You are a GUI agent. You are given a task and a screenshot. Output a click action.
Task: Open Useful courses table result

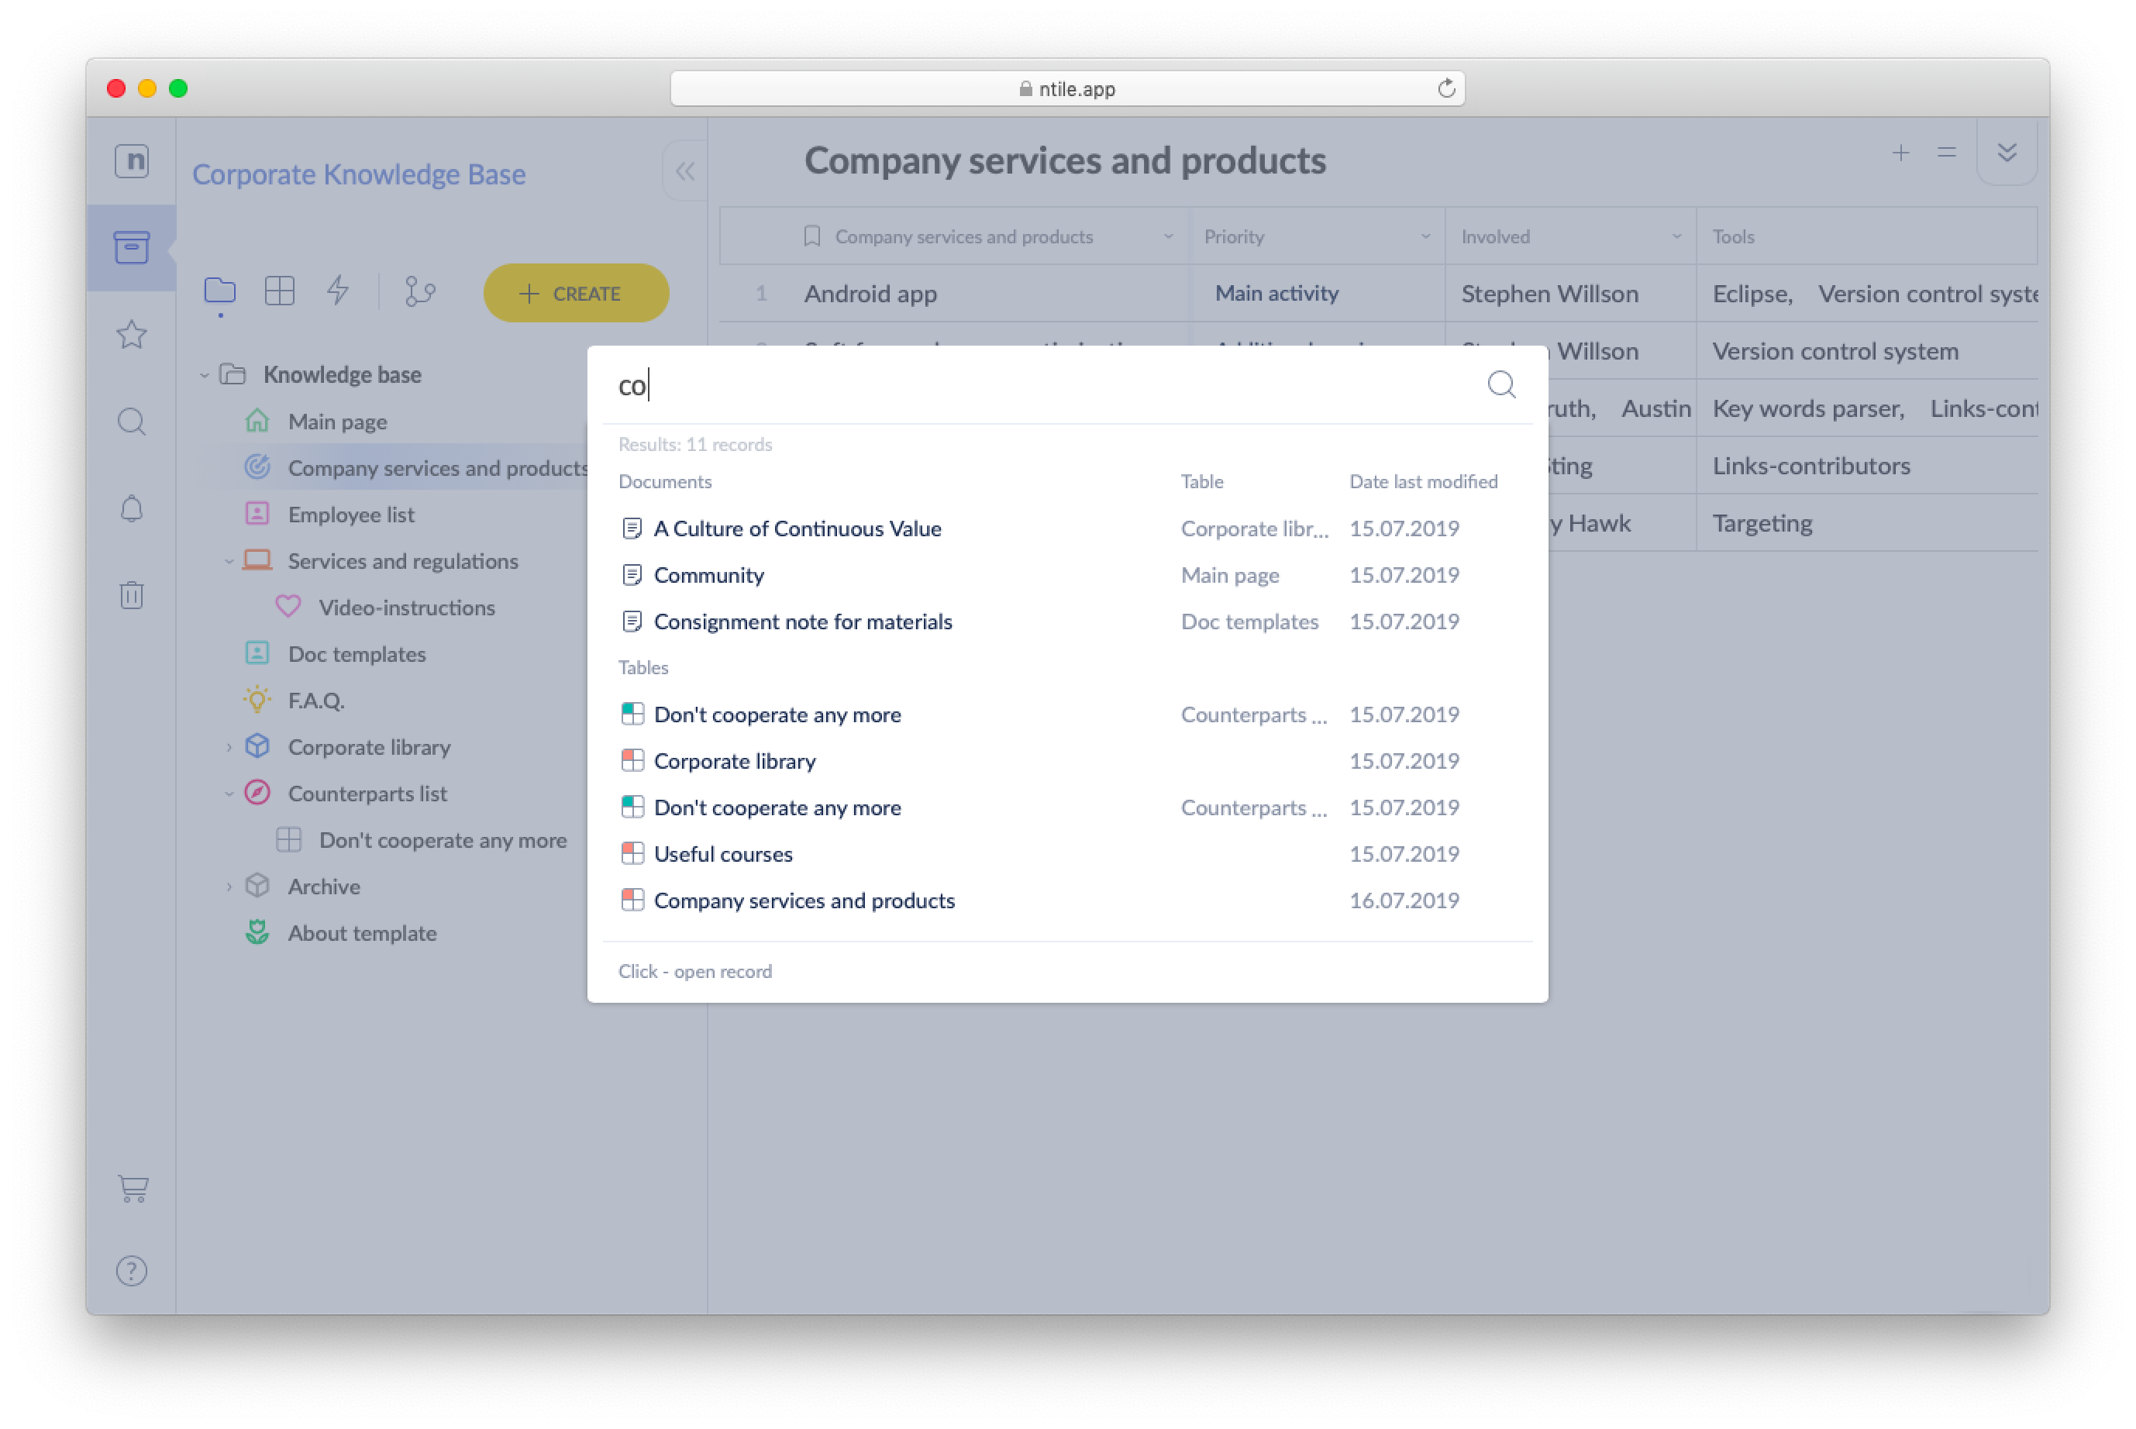(724, 854)
